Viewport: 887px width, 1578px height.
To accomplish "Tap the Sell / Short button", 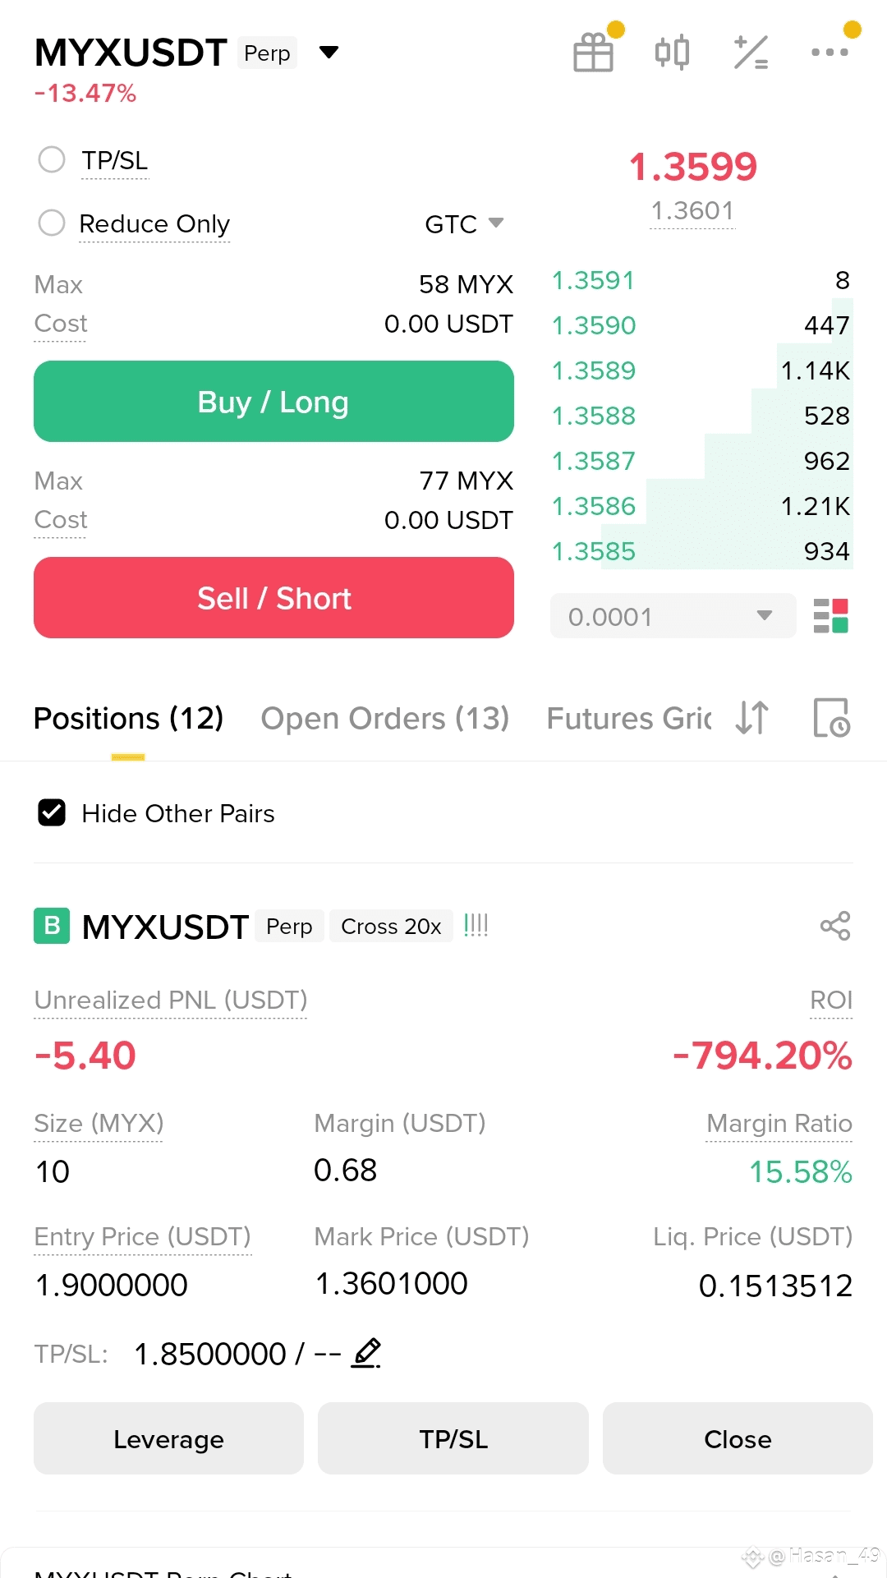I will tap(273, 598).
